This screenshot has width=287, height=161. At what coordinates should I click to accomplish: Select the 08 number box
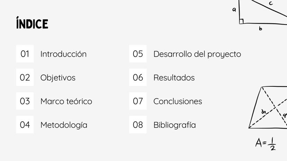(x=138, y=125)
